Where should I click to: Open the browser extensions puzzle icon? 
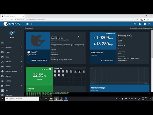click(144, 19)
